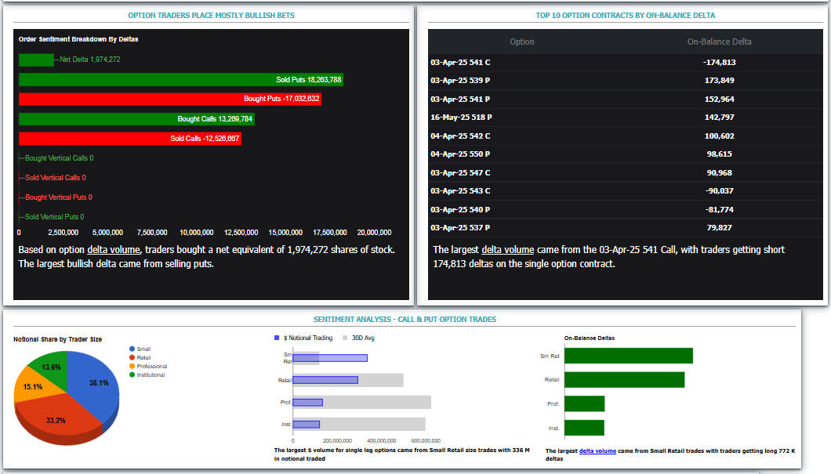Select row 03-Apr-25 541 C

(x=626, y=63)
